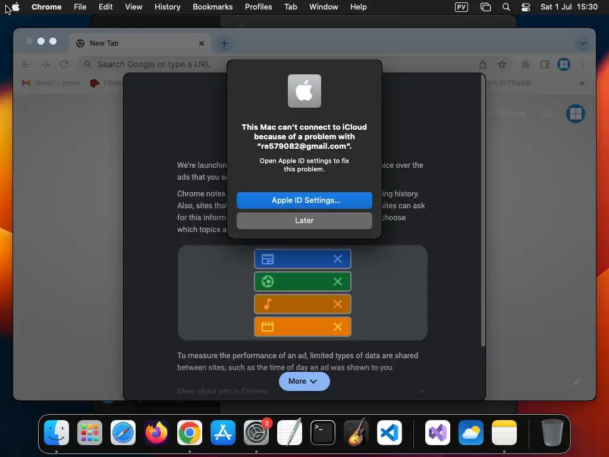Click the pencil customize Chrome icon
Screen dimensions: 609x457
tap(577, 382)
